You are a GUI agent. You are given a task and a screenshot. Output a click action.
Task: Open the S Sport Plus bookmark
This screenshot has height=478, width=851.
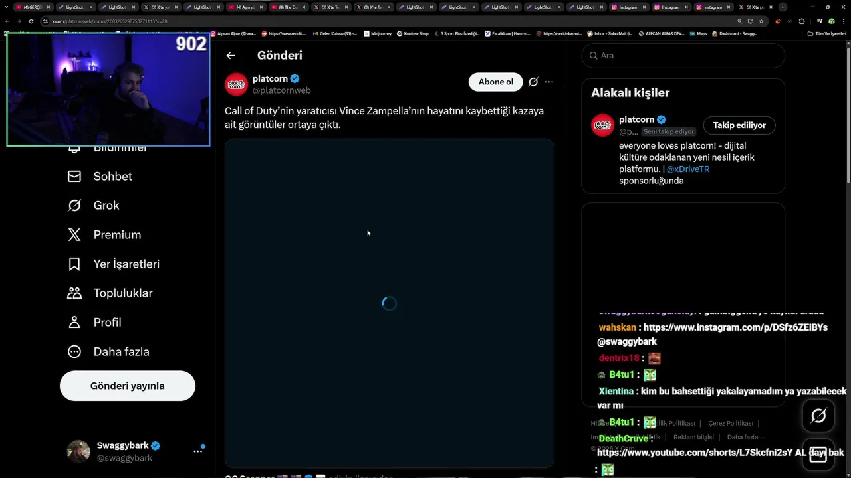point(456,33)
